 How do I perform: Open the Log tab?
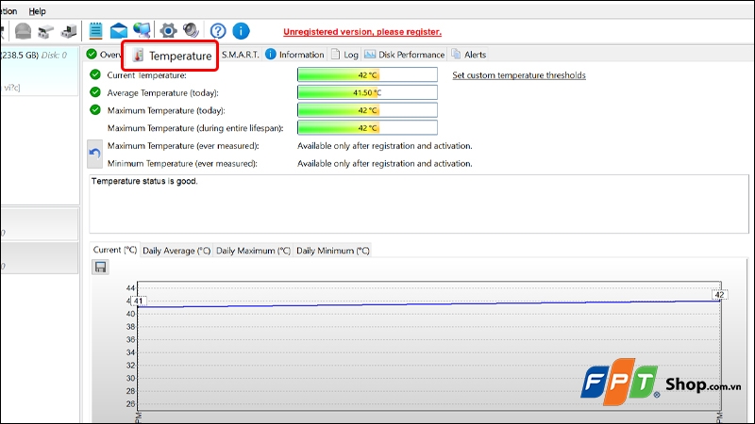point(344,55)
